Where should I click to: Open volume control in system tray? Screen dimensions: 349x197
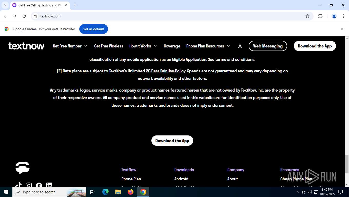click(x=310, y=192)
